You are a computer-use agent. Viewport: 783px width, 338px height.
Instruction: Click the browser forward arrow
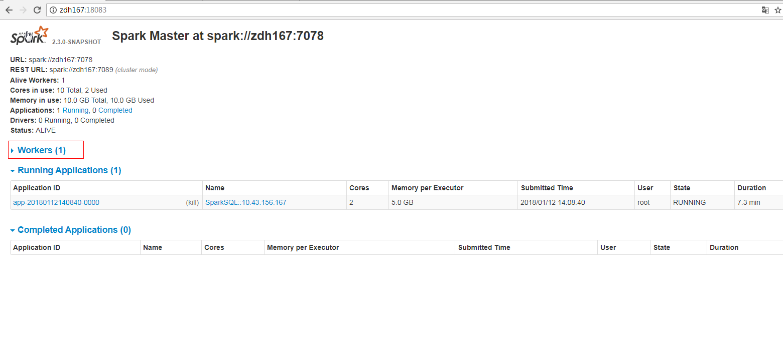(23, 10)
